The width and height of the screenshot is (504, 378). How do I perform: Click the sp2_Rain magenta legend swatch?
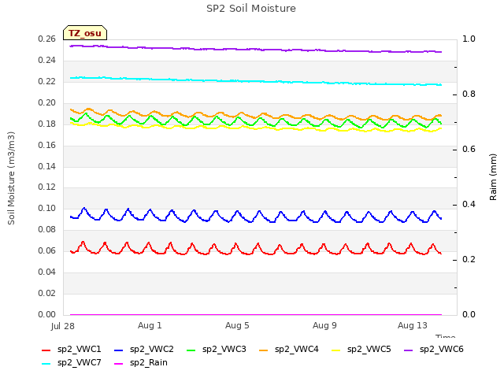pos(119,364)
